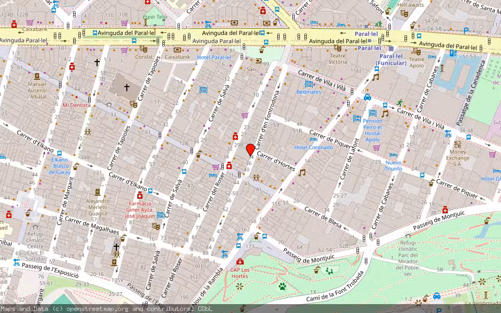
Task: Click the hourglass monument icon by Carrer de Cabanes
Action: [442, 68]
